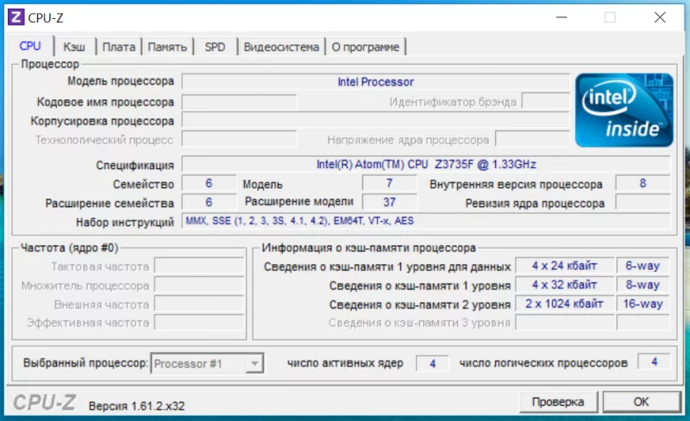
Task: Click the OK button
Action: point(641,401)
